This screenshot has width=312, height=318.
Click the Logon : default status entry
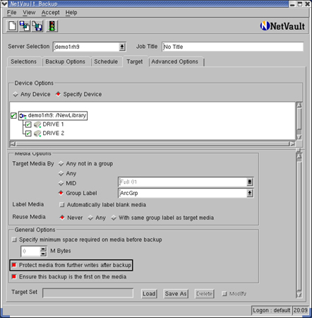(272, 310)
